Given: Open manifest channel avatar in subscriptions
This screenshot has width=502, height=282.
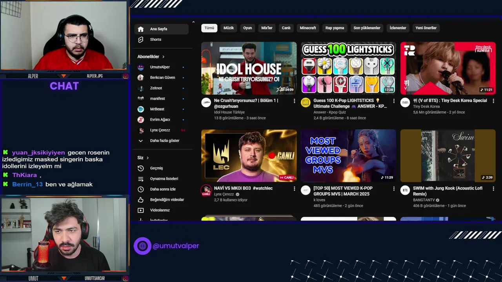Looking at the screenshot, I should pos(141,99).
